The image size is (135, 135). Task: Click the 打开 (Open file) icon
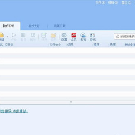coord(44,35)
